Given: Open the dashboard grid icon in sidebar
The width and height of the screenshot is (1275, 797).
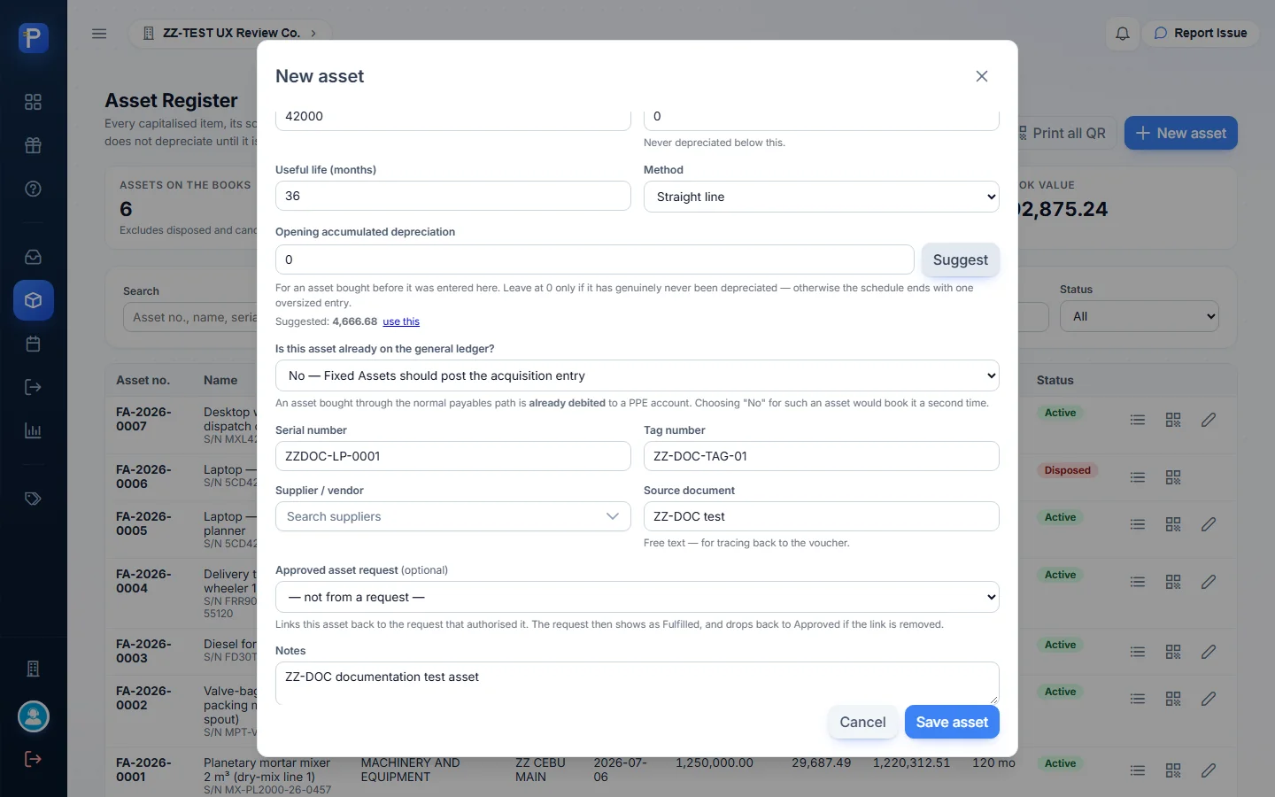Looking at the screenshot, I should pyautogui.click(x=33, y=102).
